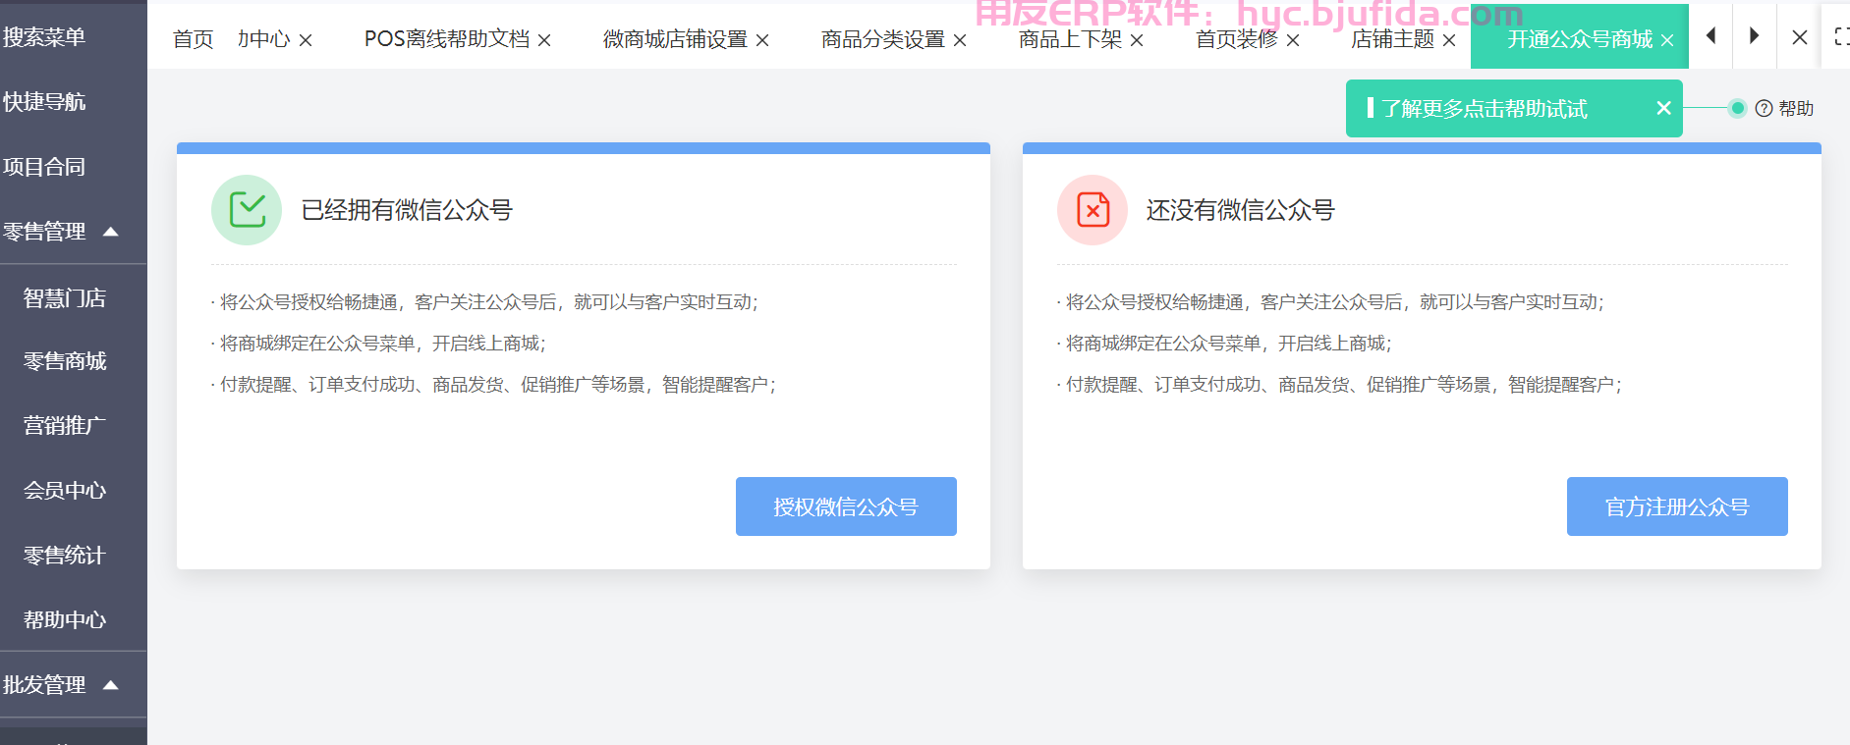Close the POS离线帮助文档 tab
1850x745 pixels.
pyautogui.click(x=544, y=40)
